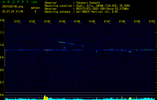Click the timestamp 25.07.26 01:40

click(13, 11)
